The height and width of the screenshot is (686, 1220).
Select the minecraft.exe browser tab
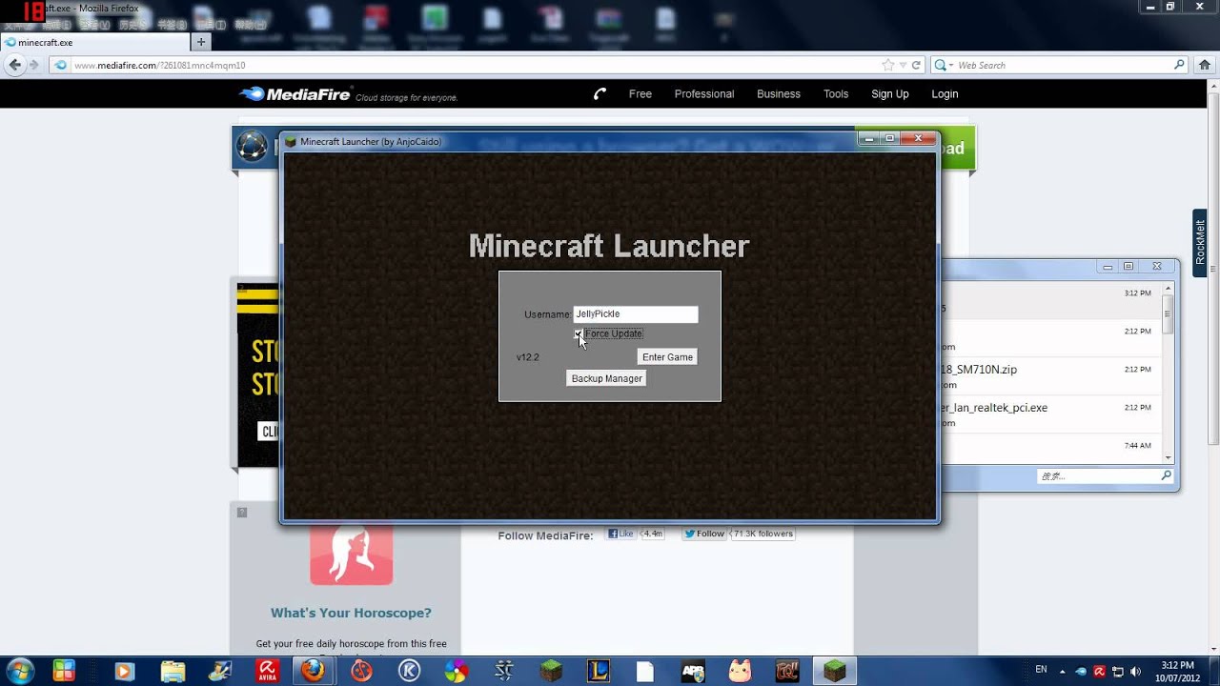(x=95, y=42)
